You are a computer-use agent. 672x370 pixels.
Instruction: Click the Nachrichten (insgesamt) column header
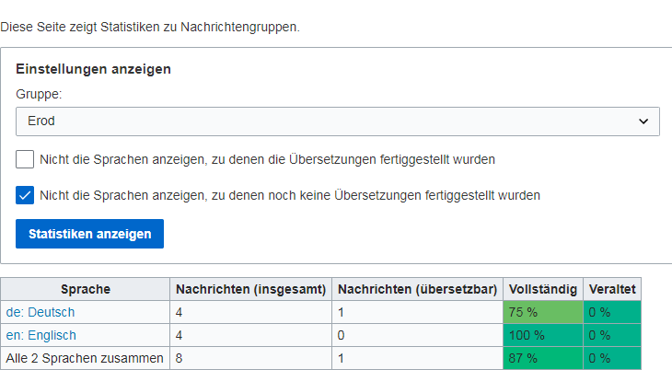251,289
